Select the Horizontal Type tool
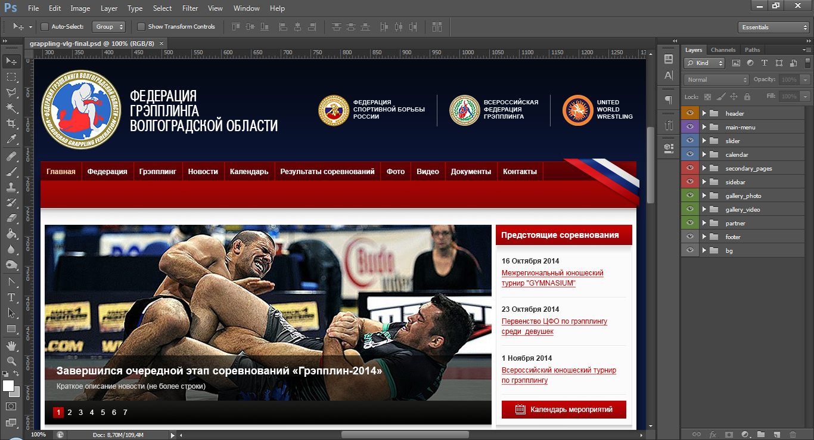The height and width of the screenshot is (440, 814). (11, 297)
